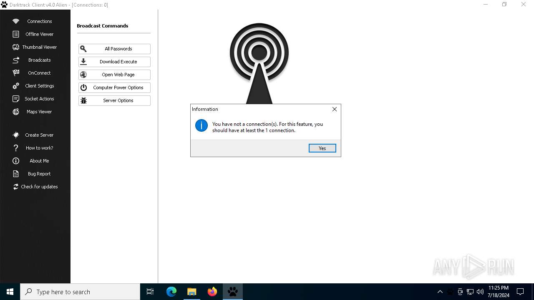Click the blue information icon in dialog

pyautogui.click(x=202, y=125)
